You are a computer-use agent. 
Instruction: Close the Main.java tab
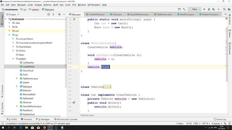click(82, 14)
